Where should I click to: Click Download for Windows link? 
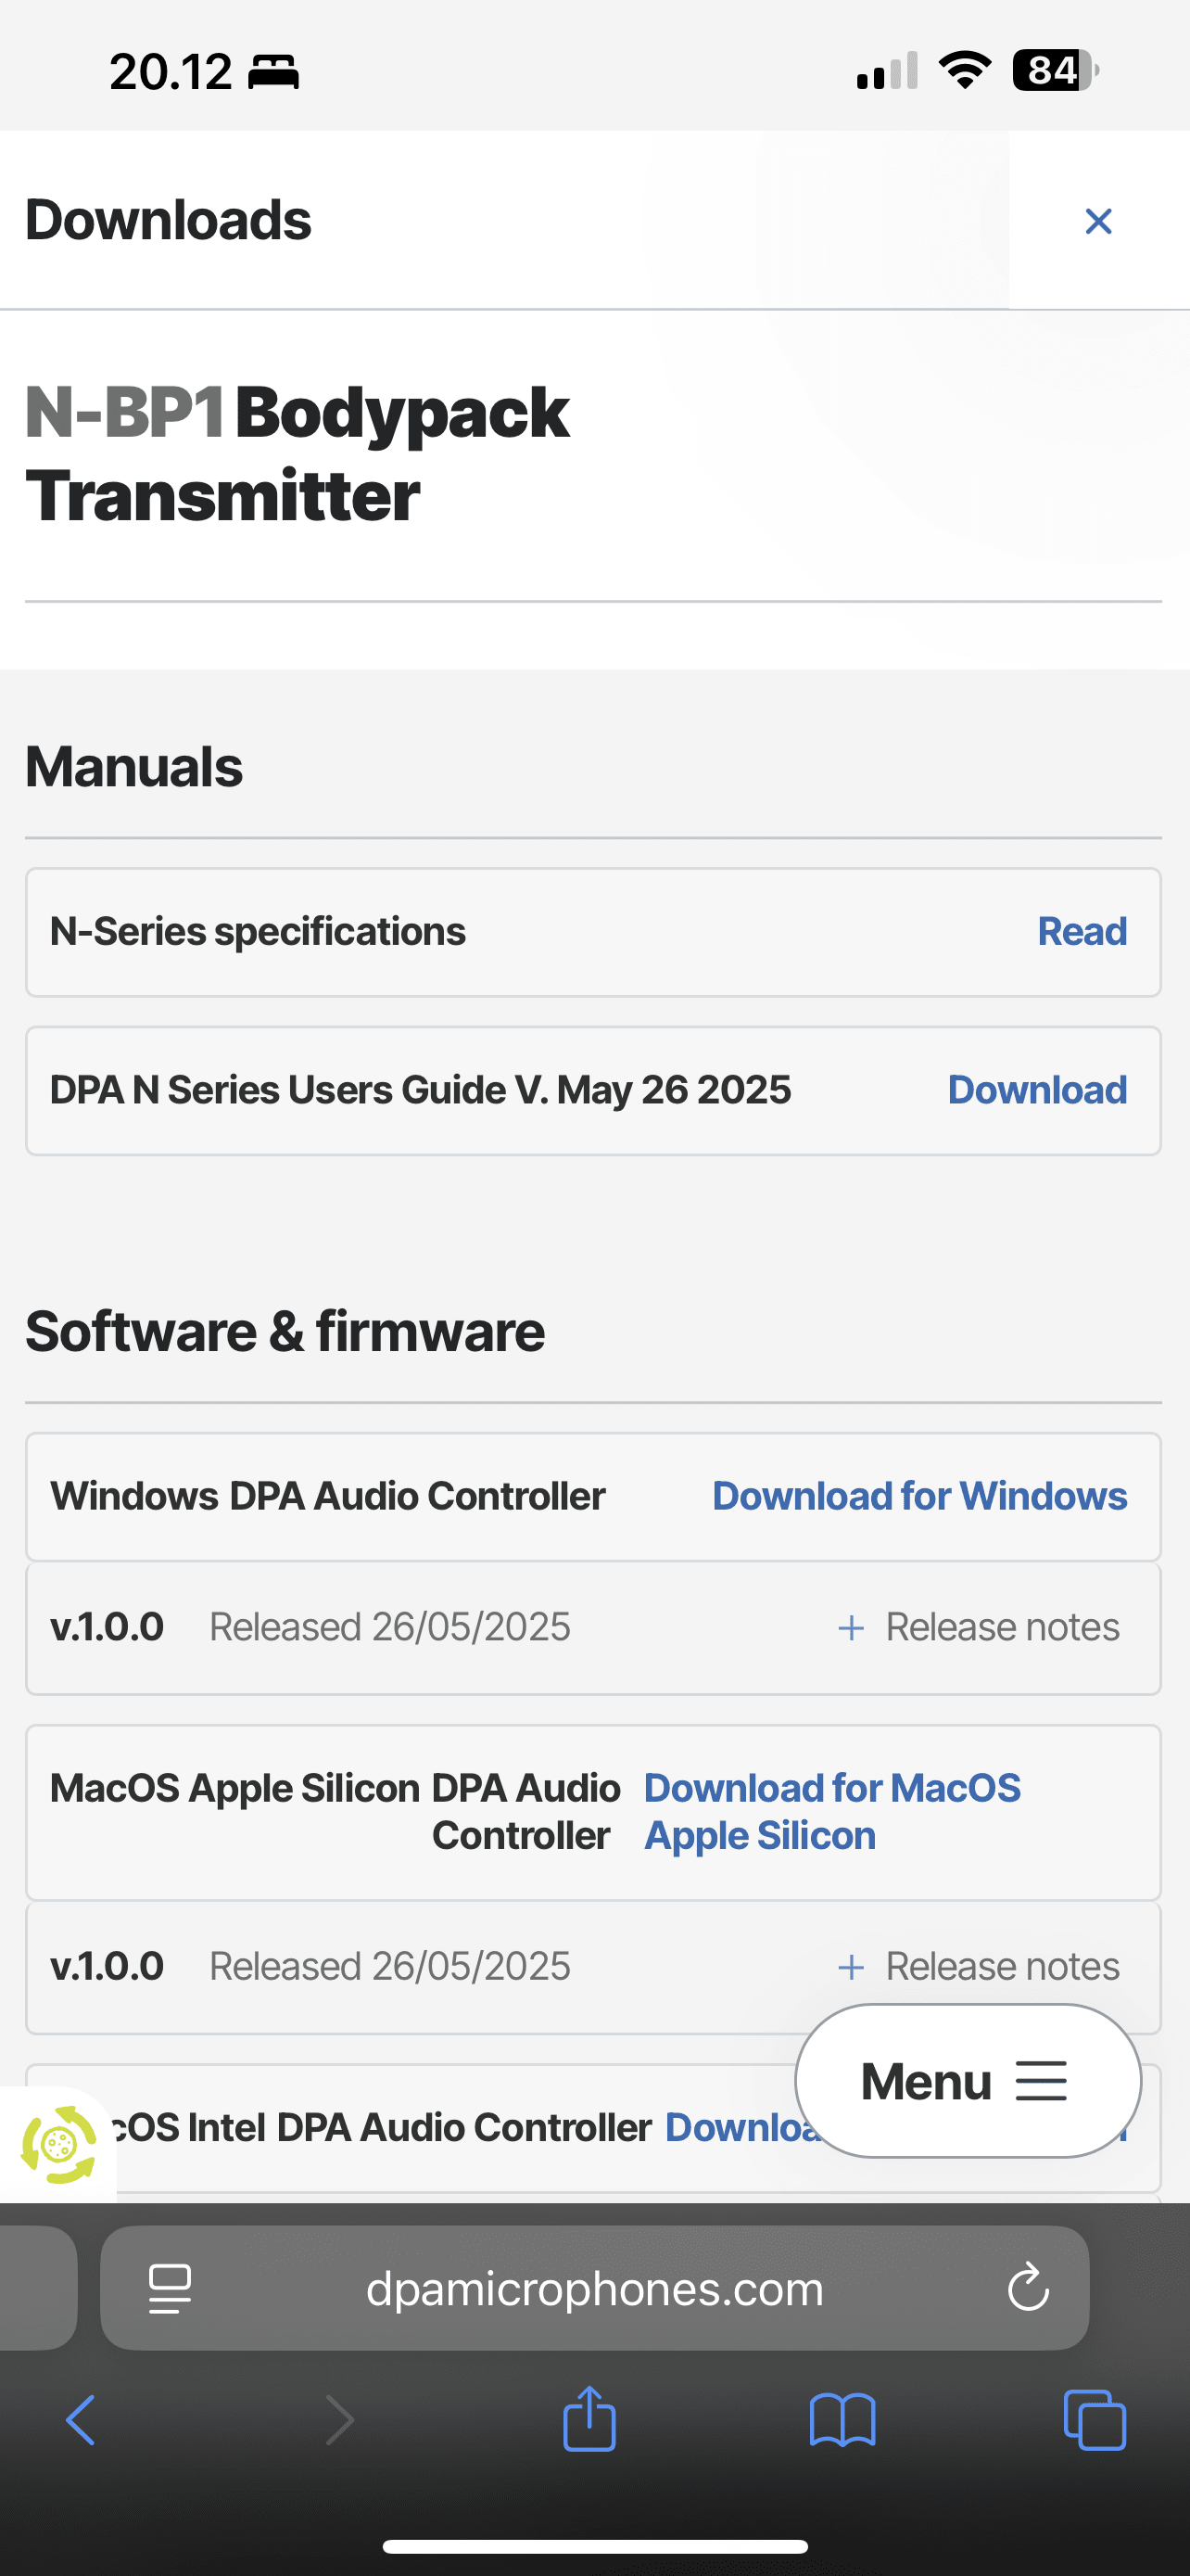point(919,1496)
